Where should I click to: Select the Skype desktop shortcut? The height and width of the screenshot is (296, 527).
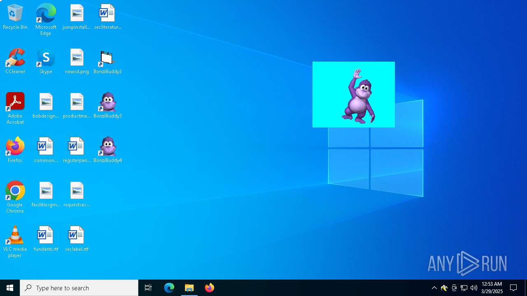coord(46,62)
